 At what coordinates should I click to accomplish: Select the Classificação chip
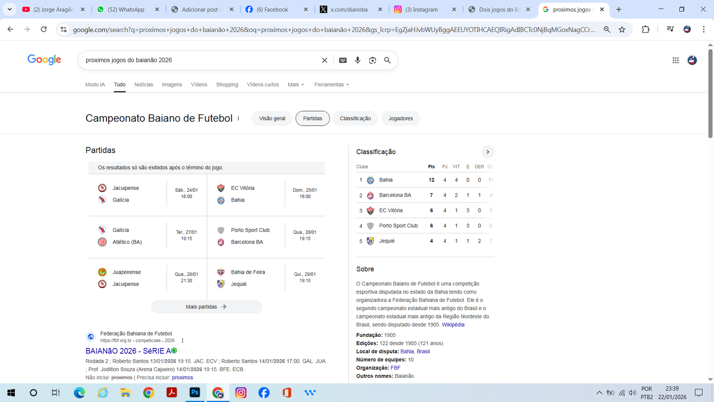355,118
